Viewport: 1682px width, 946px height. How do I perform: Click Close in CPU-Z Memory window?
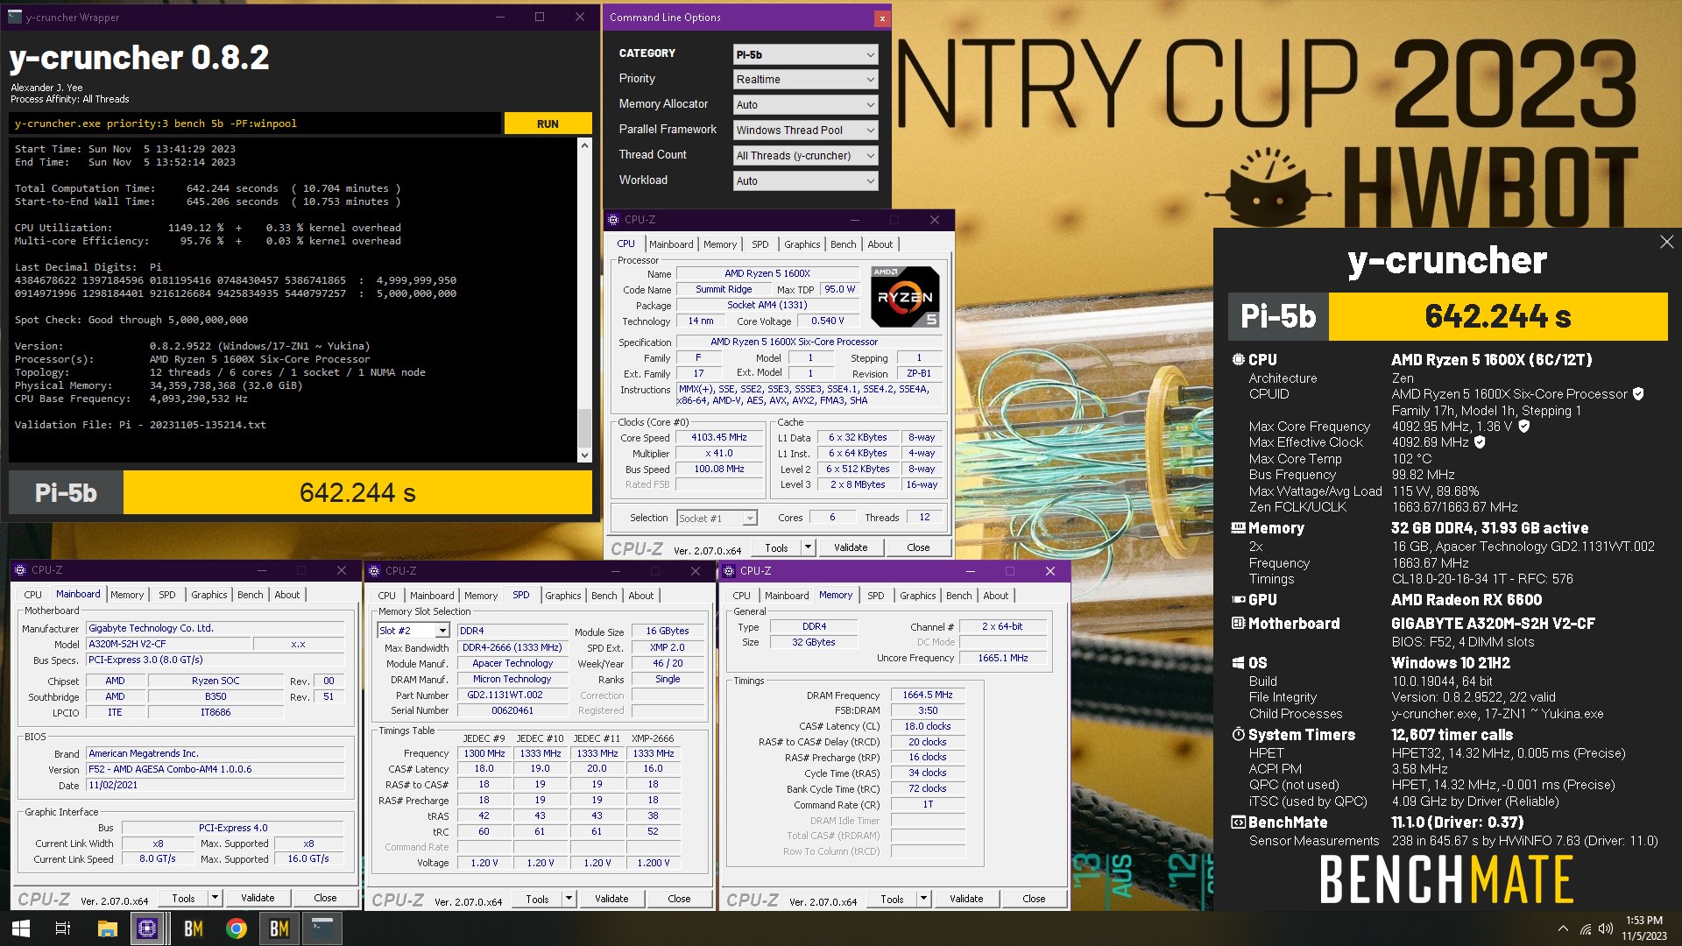(1034, 899)
